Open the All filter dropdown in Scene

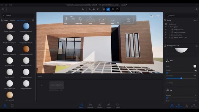(196, 20)
